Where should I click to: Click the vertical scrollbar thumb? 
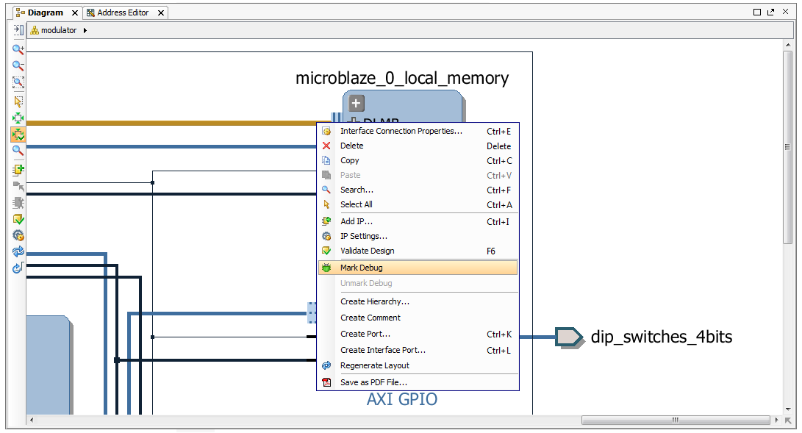788,147
